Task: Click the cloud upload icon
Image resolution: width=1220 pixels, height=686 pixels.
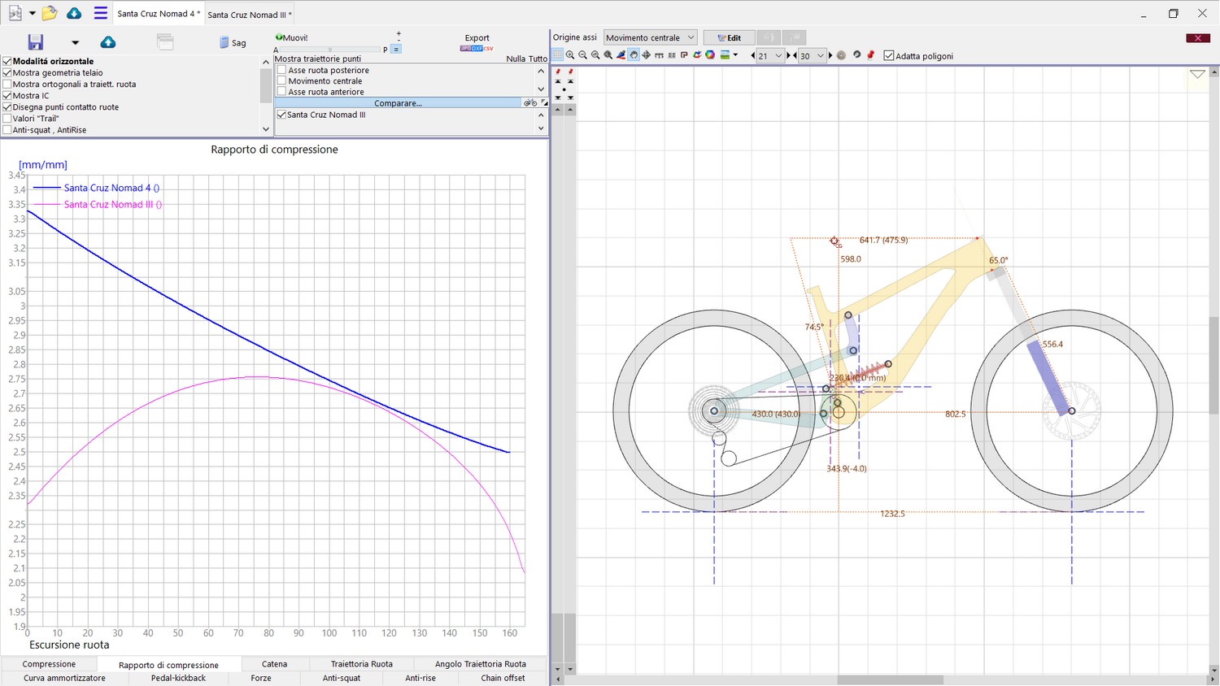Action: pyautogui.click(x=107, y=42)
